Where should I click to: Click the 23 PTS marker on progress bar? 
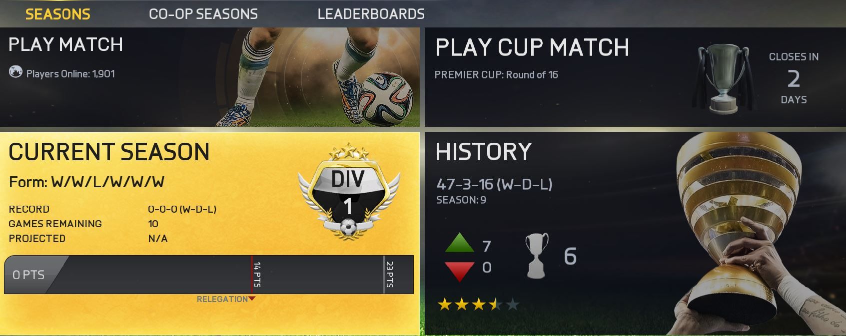click(x=389, y=275)
